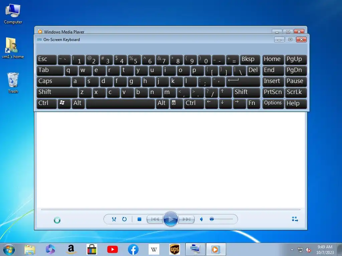This screenshot has width=342, height=256.
Task: Open Wikipedia from the taskbar
Action: (x=154, y=249)
